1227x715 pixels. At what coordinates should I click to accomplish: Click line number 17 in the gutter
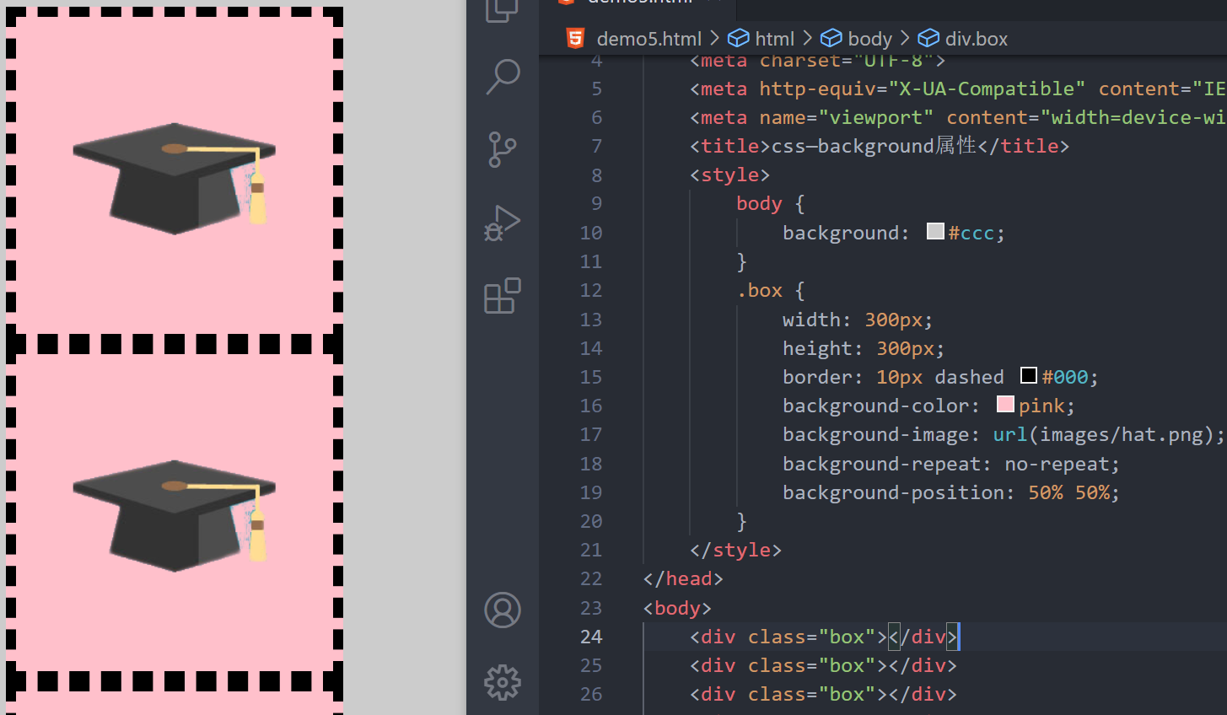[591, 434]
